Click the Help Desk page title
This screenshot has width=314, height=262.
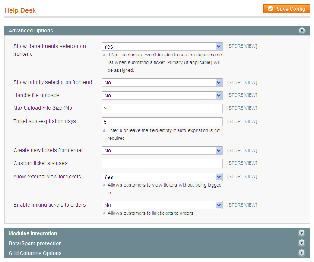click(x=20, y=10)
